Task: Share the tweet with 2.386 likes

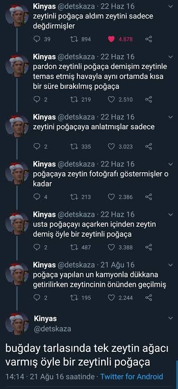Action: tap(149, 197)
